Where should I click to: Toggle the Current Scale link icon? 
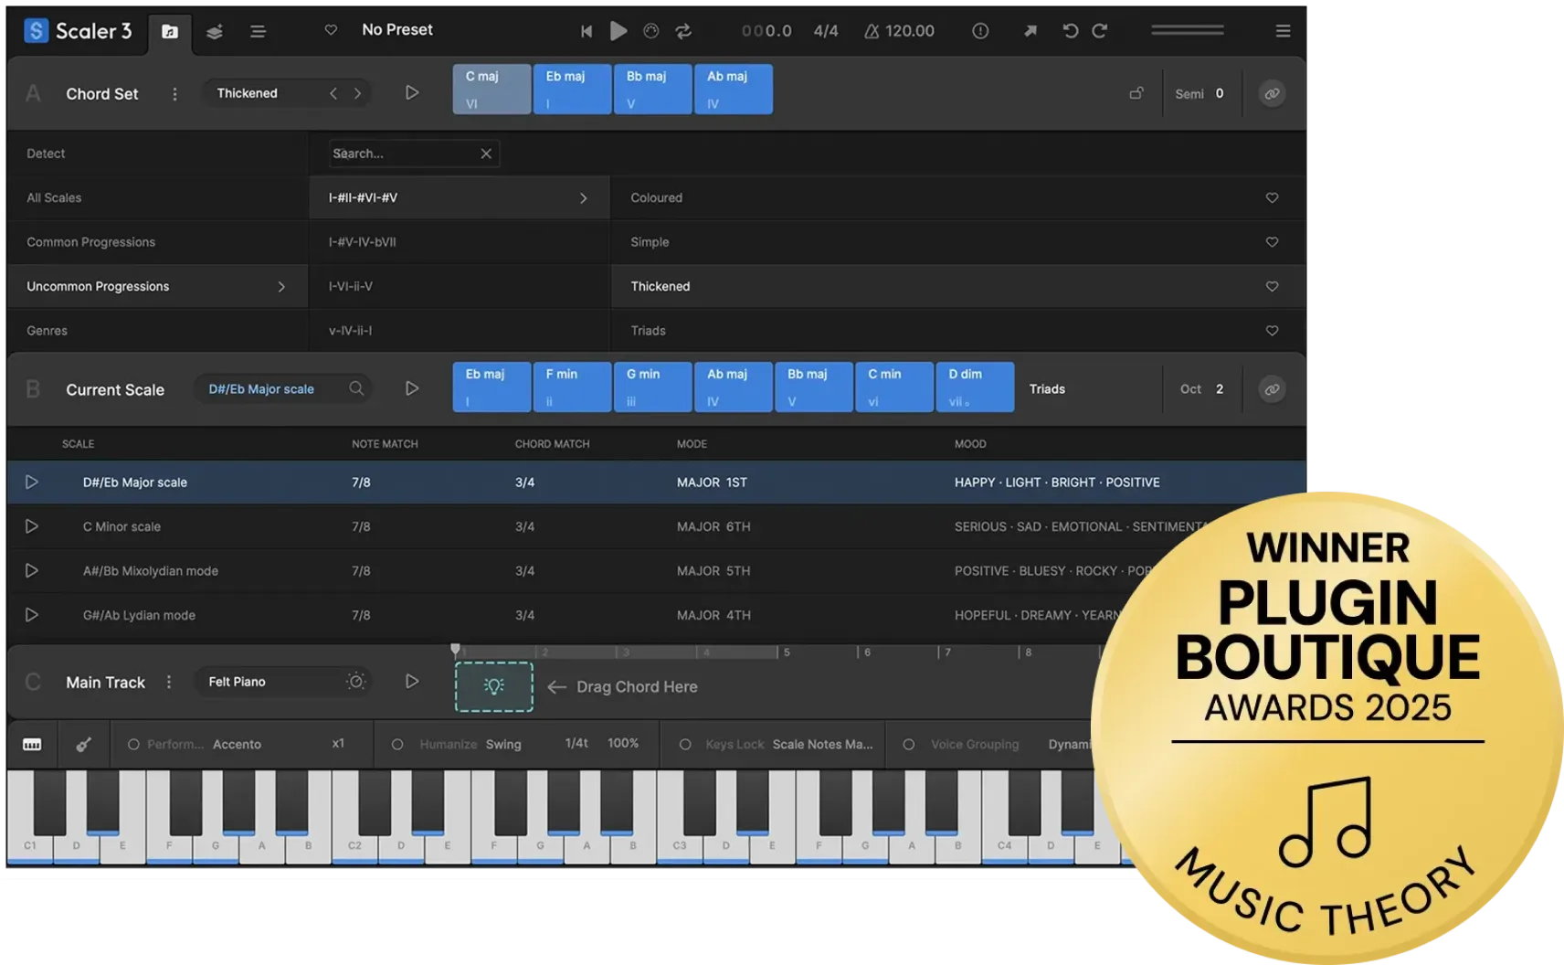tap(1272, 389)
